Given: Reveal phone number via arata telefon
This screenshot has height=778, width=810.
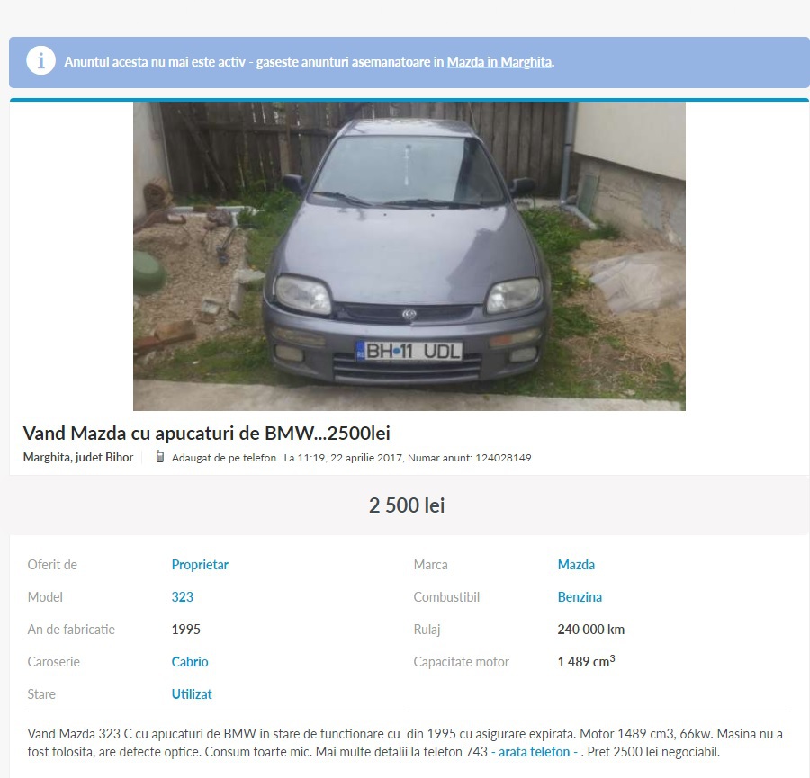Looking at the screenshot, I should tap(534, 752).
